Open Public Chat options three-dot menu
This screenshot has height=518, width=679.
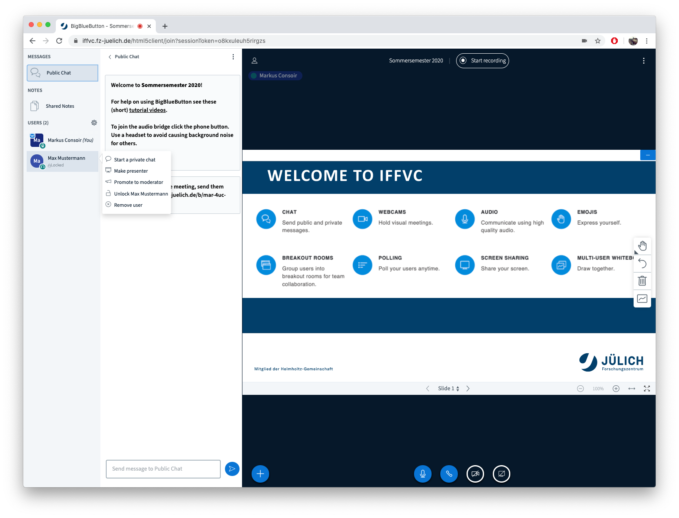click(x=233, y=57)
